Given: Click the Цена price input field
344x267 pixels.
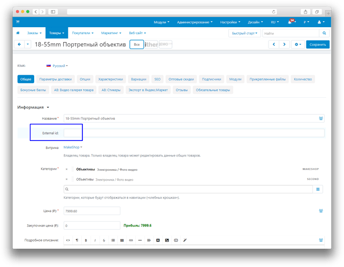Looking at the screenshot, I should tap(92, 211).
